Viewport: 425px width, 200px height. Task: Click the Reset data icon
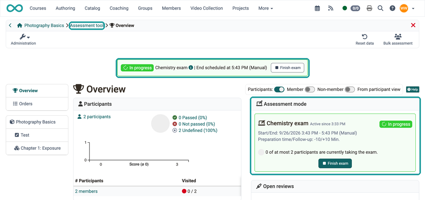pyautogui.click(x=364, y=37)
